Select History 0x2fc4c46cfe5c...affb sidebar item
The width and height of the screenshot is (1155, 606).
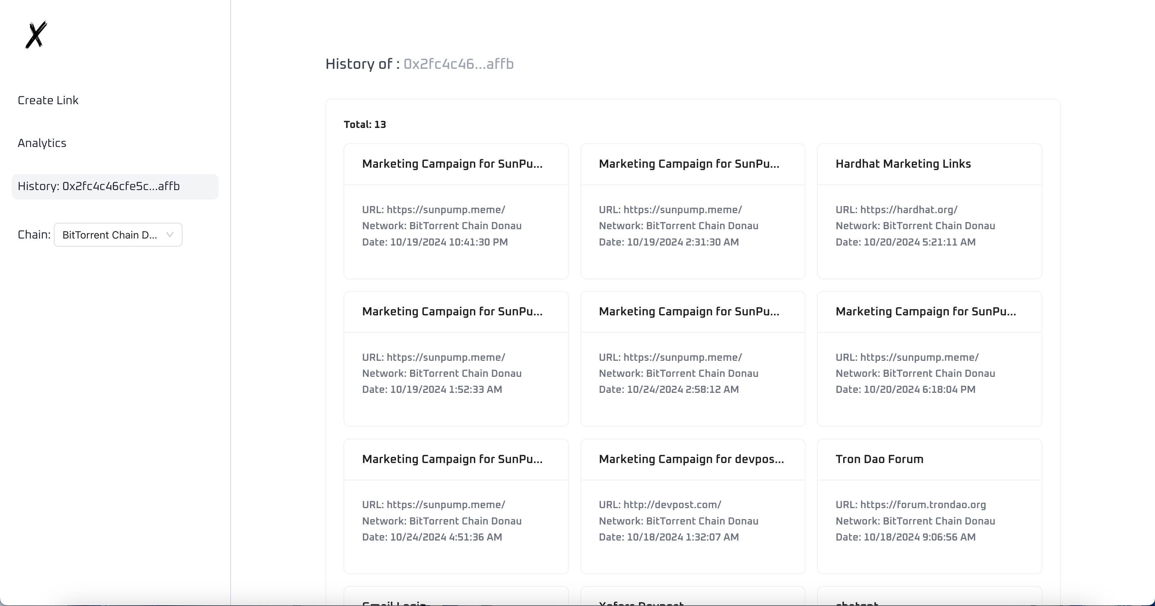(x=115, y=186)
